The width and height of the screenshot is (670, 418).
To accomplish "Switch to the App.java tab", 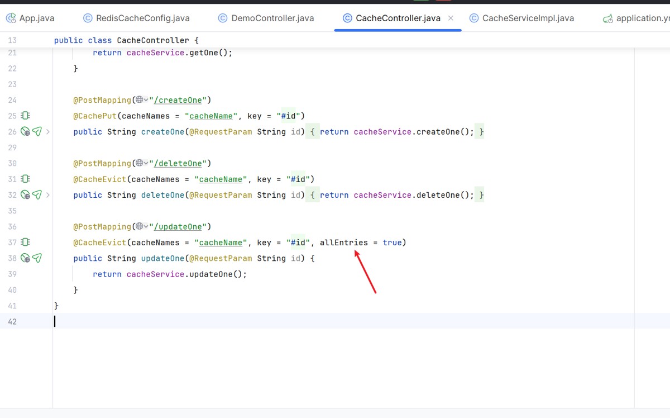I will (30, 18).
